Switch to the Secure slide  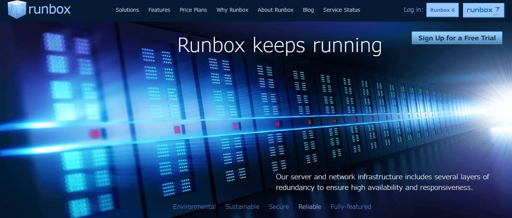click(x=279, y=207)
